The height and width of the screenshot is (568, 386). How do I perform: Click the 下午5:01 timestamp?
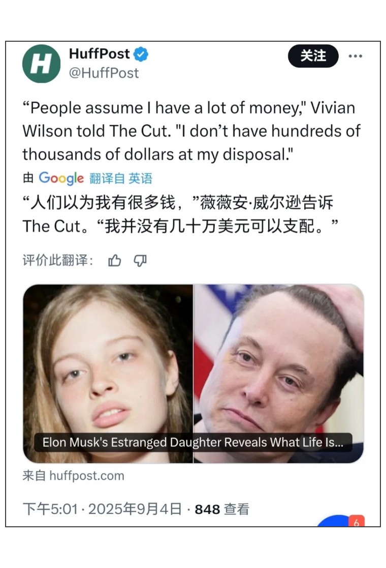pos(50,509)
